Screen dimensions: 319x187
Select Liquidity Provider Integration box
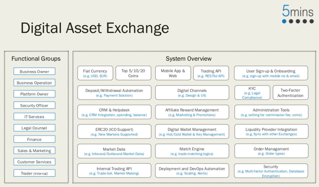pyautogui.click(x=271, y=132)
